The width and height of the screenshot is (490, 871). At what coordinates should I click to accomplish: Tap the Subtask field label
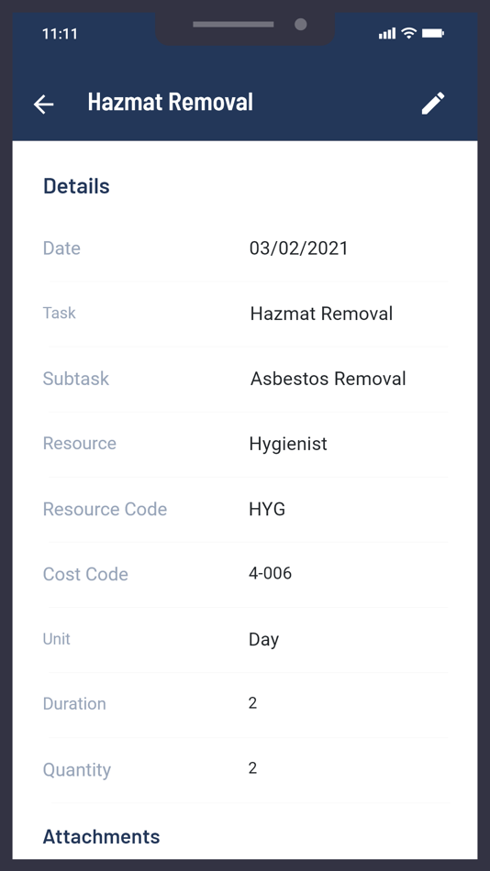pyautogui.click(x=75, y=379)
